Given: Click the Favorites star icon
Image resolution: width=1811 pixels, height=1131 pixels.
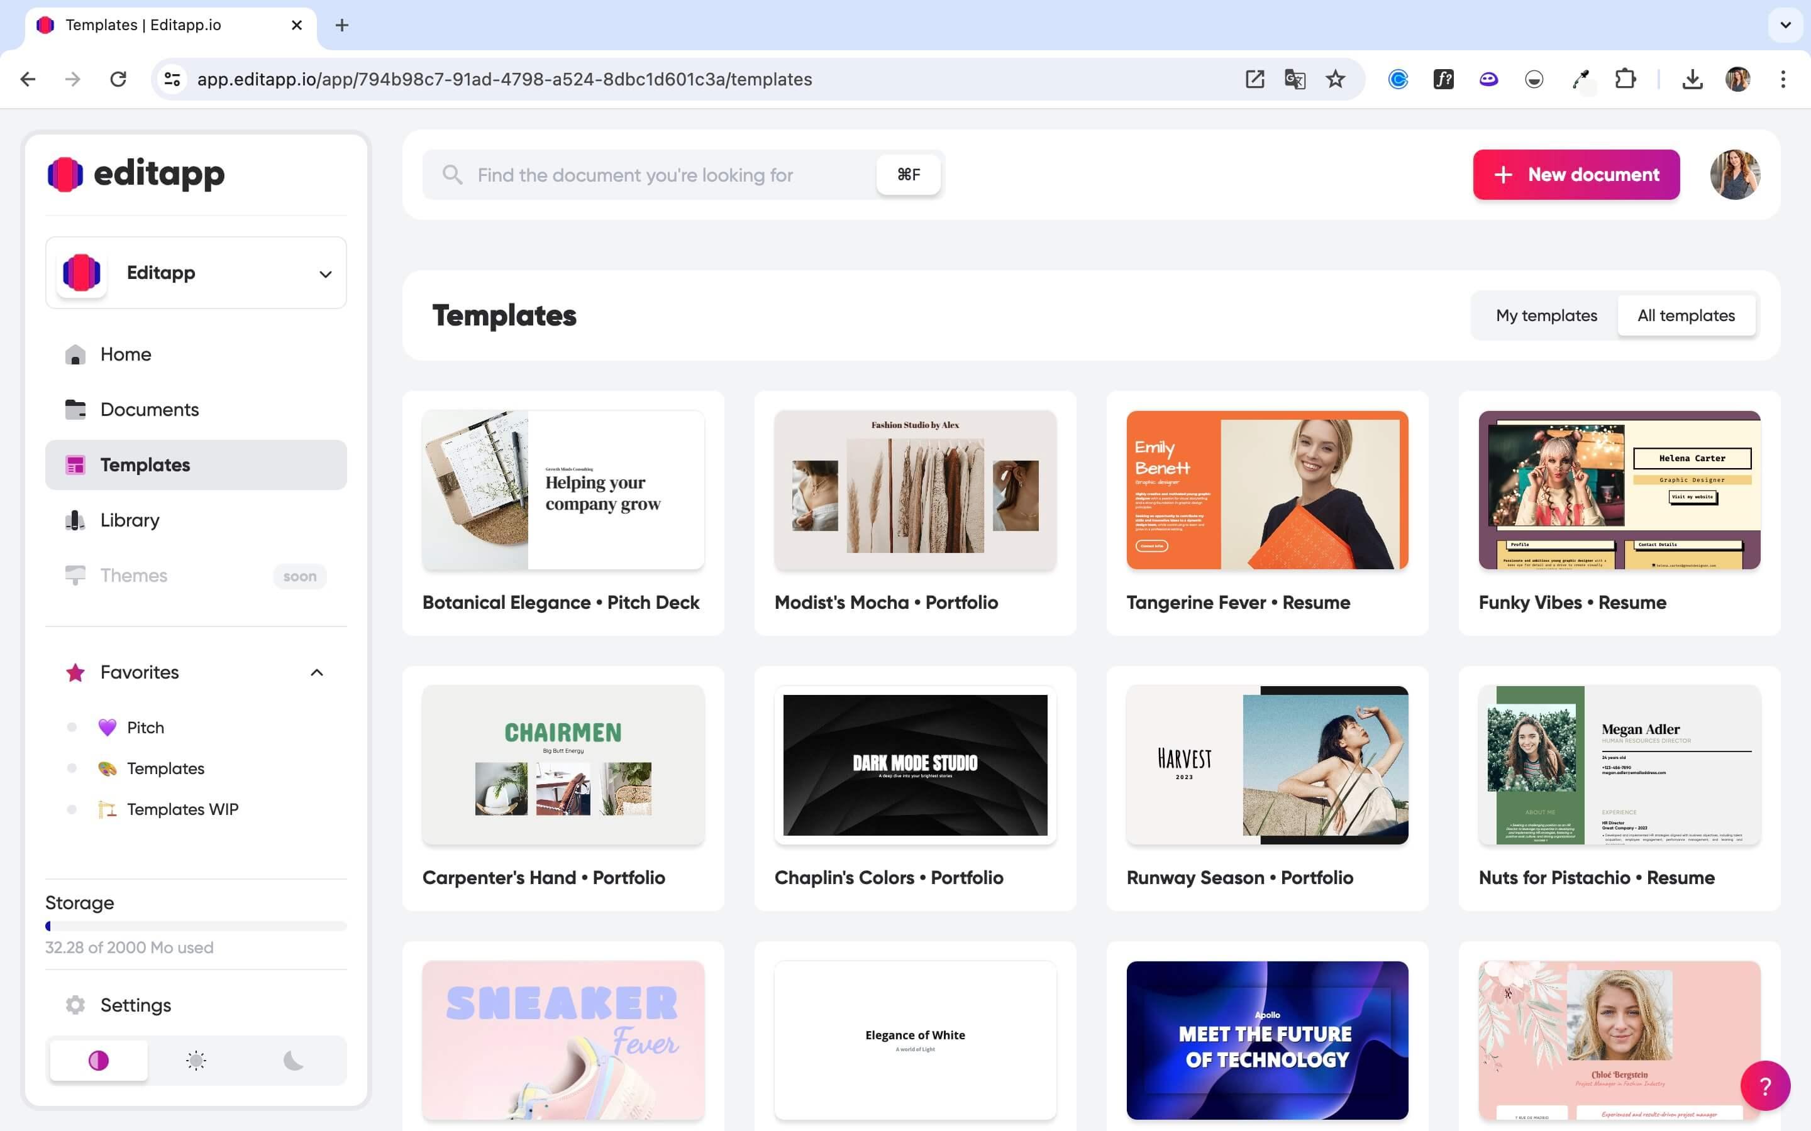Looking at the screenshot, I should click(x=73, y=671).
